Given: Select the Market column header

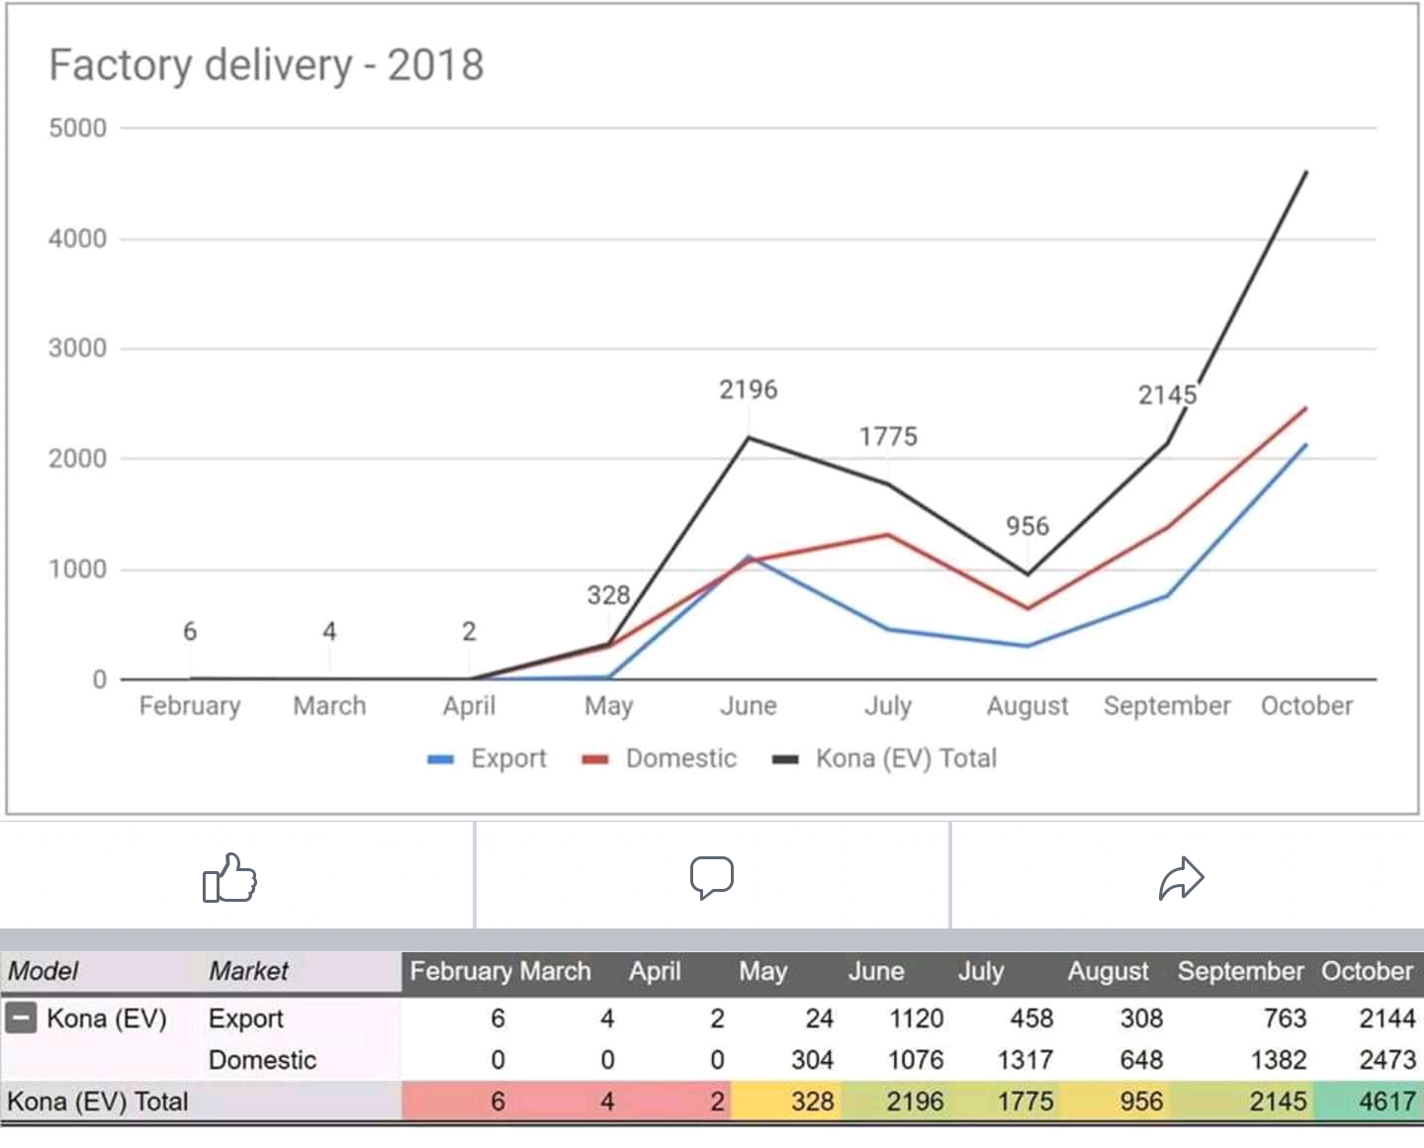Looking at the screenshot, I should (248, 971).
